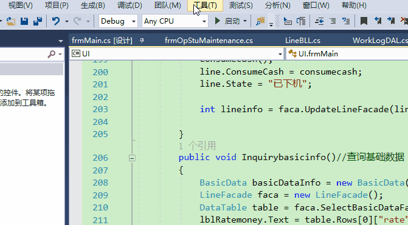Collapse the Inquirybasicinfo method outline toggle
The height and width of the screenshot is (225, 408).
pyautogui.click(x=132, y=158)
